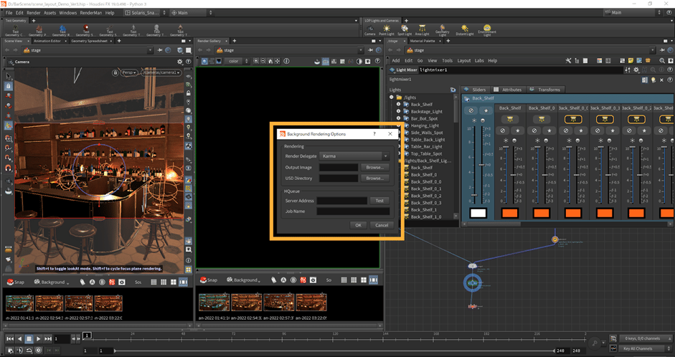Click the Distant Light shelf icon

(464, 29)
